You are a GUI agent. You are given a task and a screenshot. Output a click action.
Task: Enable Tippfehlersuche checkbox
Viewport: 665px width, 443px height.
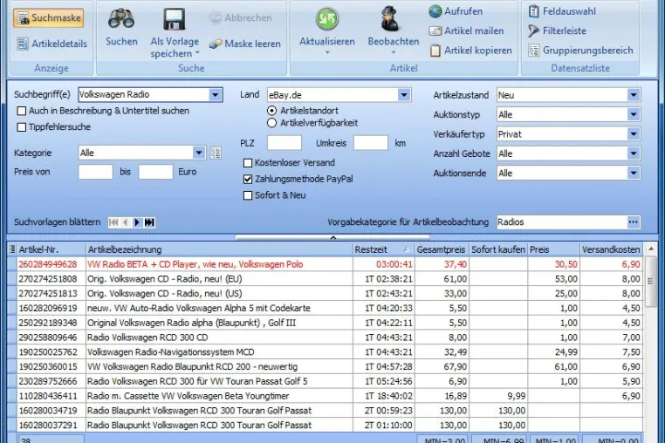coord(22,127)
